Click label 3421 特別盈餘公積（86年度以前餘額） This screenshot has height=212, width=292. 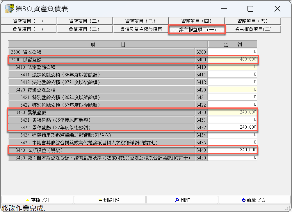coord(60,98)
